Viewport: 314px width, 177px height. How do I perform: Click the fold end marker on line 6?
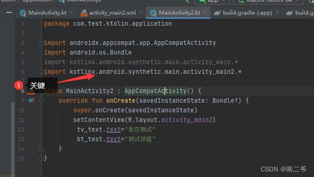click(x=41, y=72)
